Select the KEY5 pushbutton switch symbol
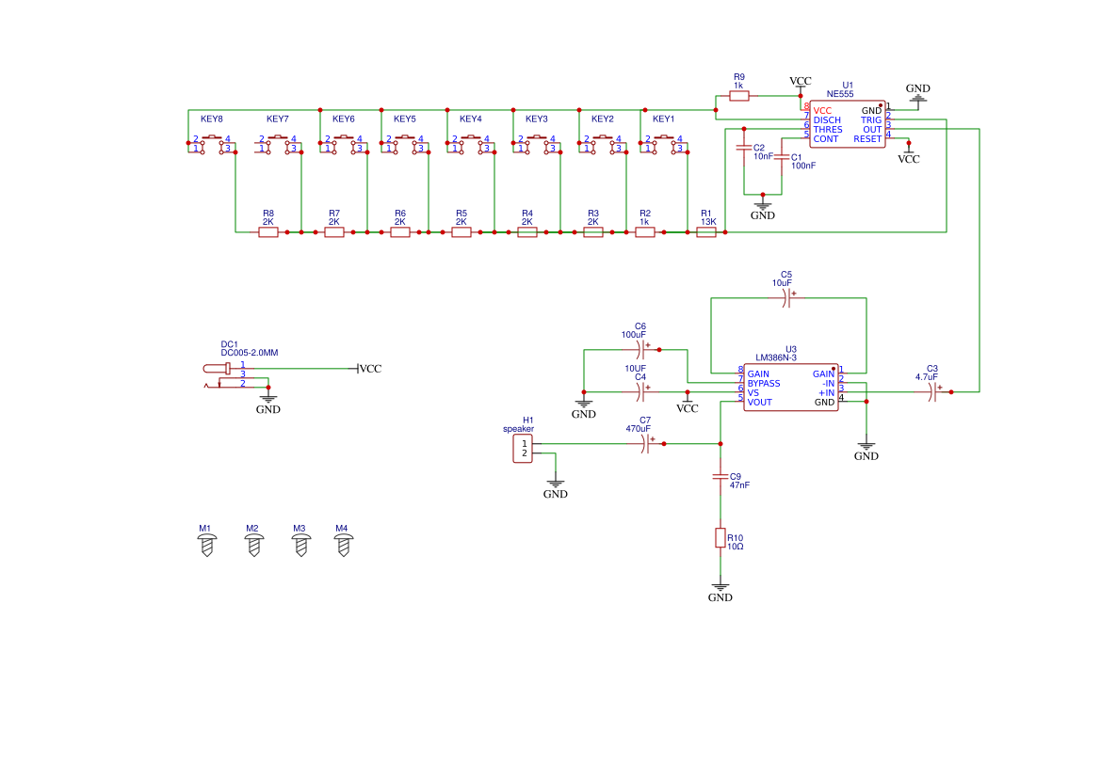The image size is (1101, 778). 404,145
